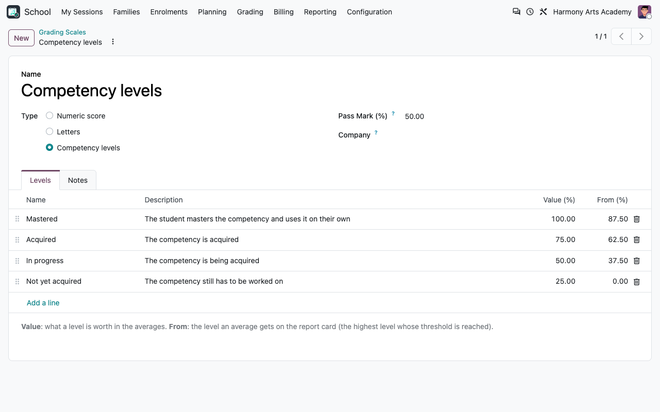
Task: Open the activities clock icon
Action: point(530,12)
